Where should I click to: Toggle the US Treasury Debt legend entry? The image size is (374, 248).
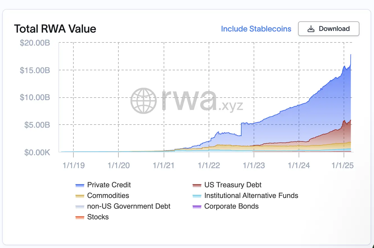click(x=233, y=185)
